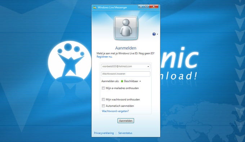Click the profile picture avatar placeholder
This screenshot has width=245, height=142.
(x=126, y=28)
